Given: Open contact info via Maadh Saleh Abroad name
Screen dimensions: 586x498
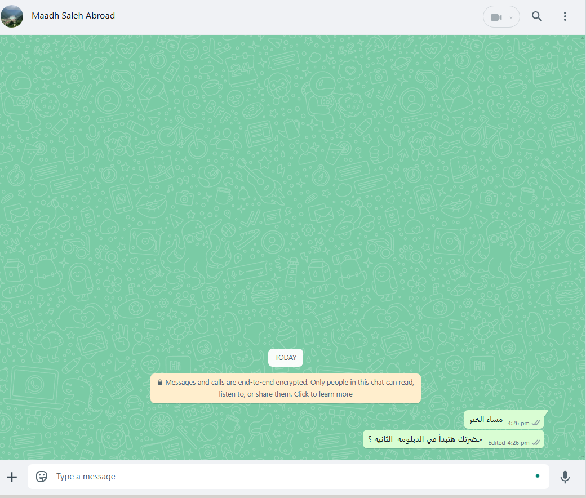Looking at the screenshot, I should [x=73, y=16].
